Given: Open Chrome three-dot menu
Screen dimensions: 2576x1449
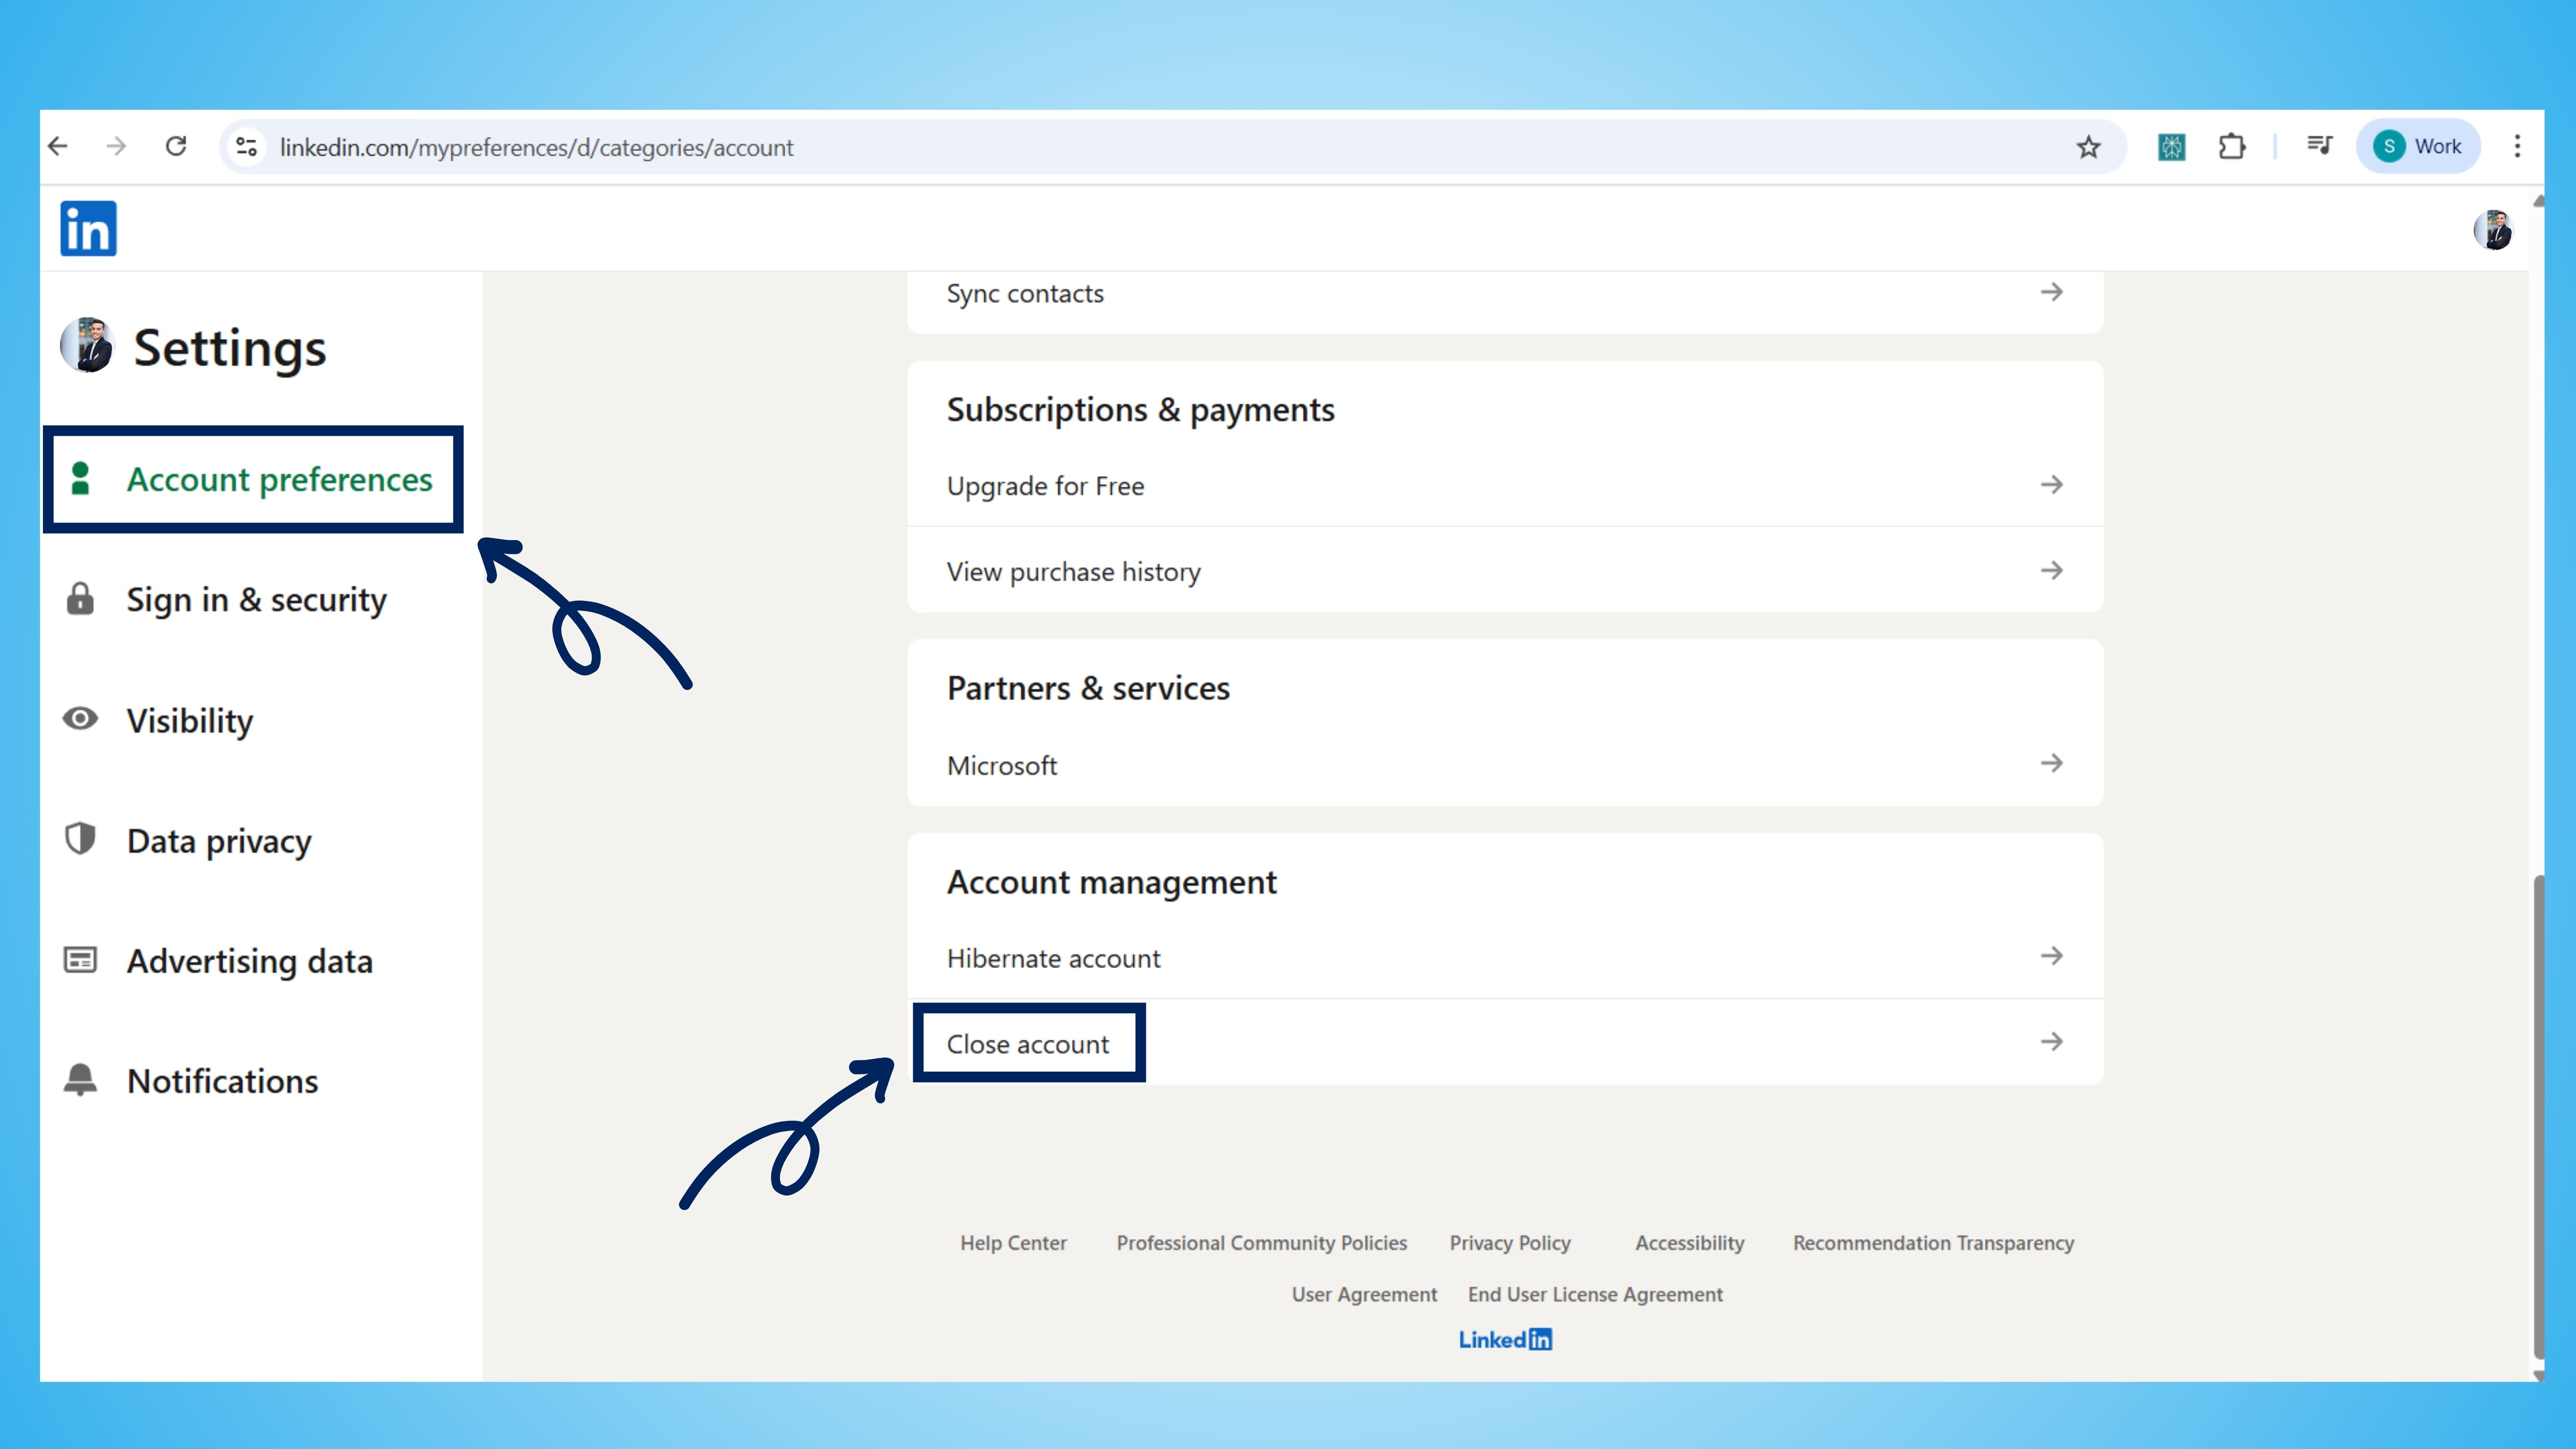Looking at the screenshot, I should pyautogui.click(x=2517, y=147).
